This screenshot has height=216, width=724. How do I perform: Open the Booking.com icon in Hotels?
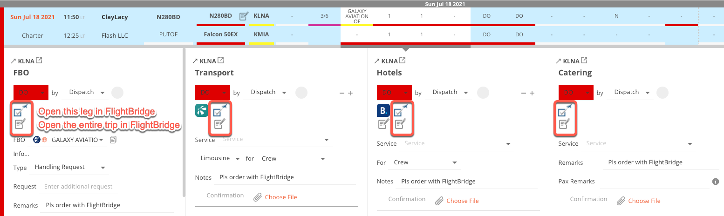click(x=383, y=111)
